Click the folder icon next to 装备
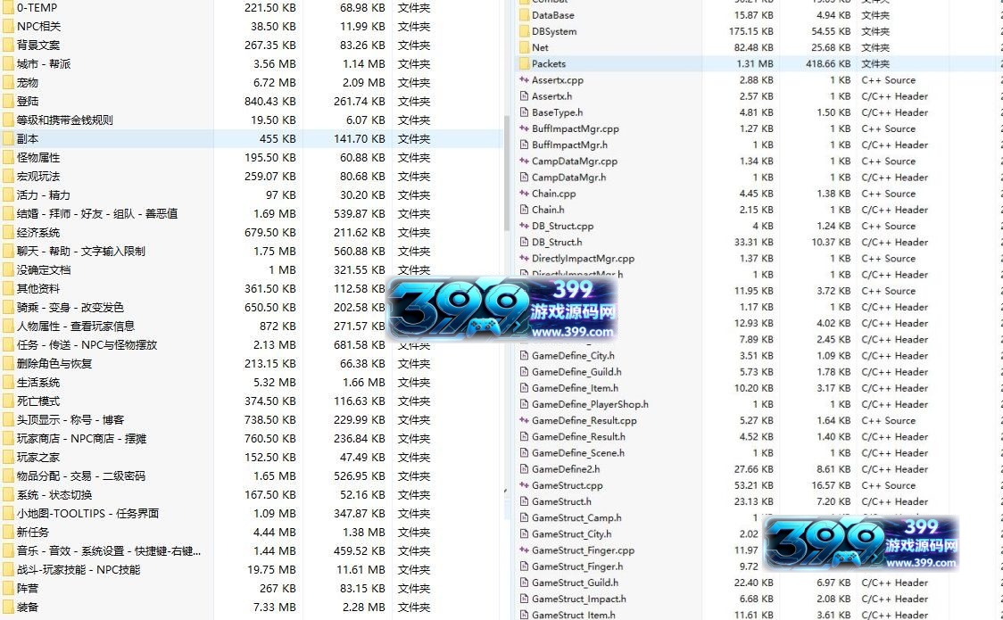1003x620 pixels. [x=8, y=607]
